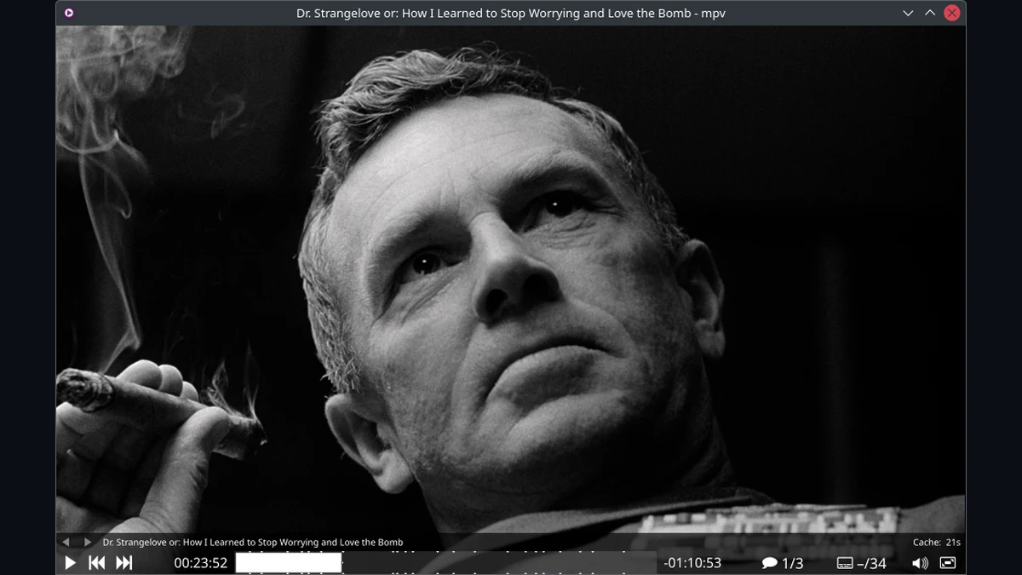Go to previous playlist item arrow

pos(66,542)
